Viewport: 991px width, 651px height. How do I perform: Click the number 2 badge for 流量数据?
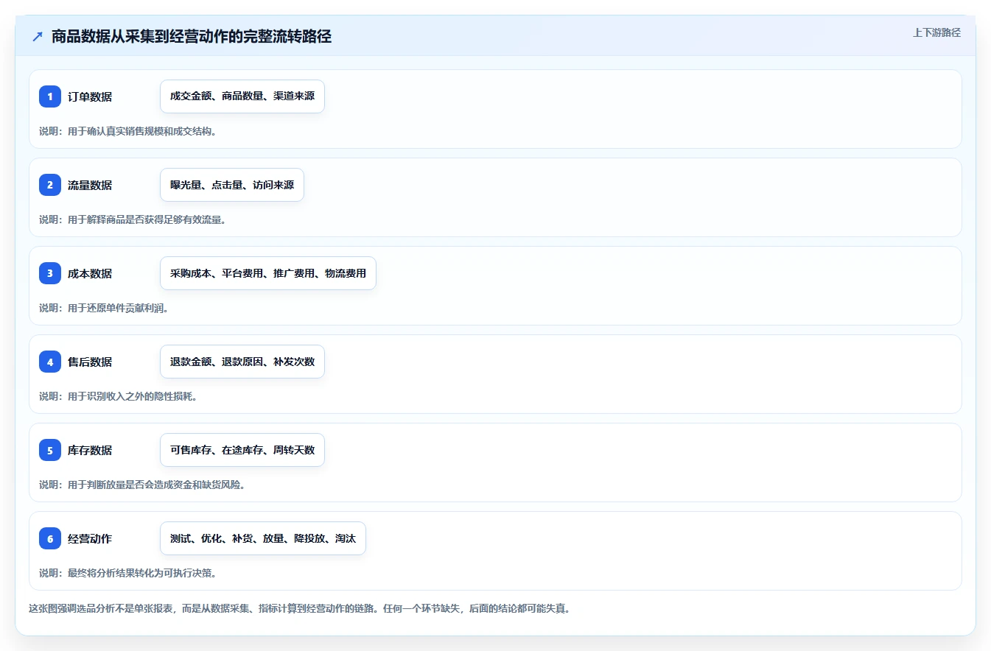click(50, 185)
